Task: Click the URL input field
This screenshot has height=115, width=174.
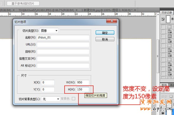Action: pyautogui.click(x=63, y=45)
